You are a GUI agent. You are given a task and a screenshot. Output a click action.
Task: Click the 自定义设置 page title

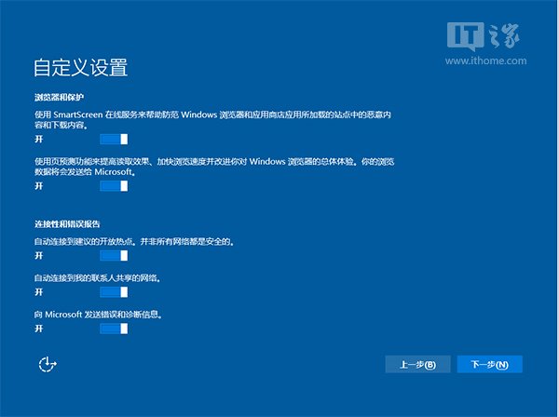(80, 68)
